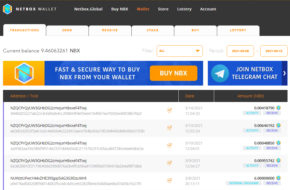
Task: Click the RECEIVE tag on the 6.00000000 row
Action: point(272,183)
